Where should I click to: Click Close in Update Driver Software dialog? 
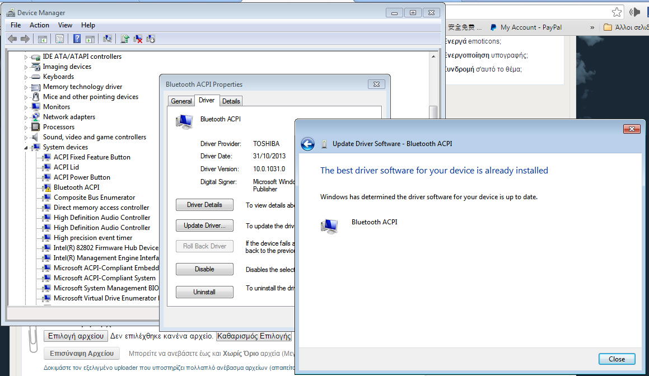(617, 359)
